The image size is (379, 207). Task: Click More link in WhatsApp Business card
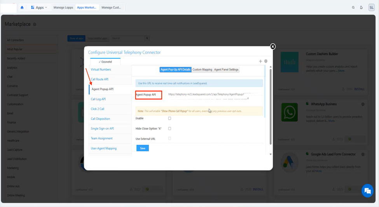tap(332, 121)
